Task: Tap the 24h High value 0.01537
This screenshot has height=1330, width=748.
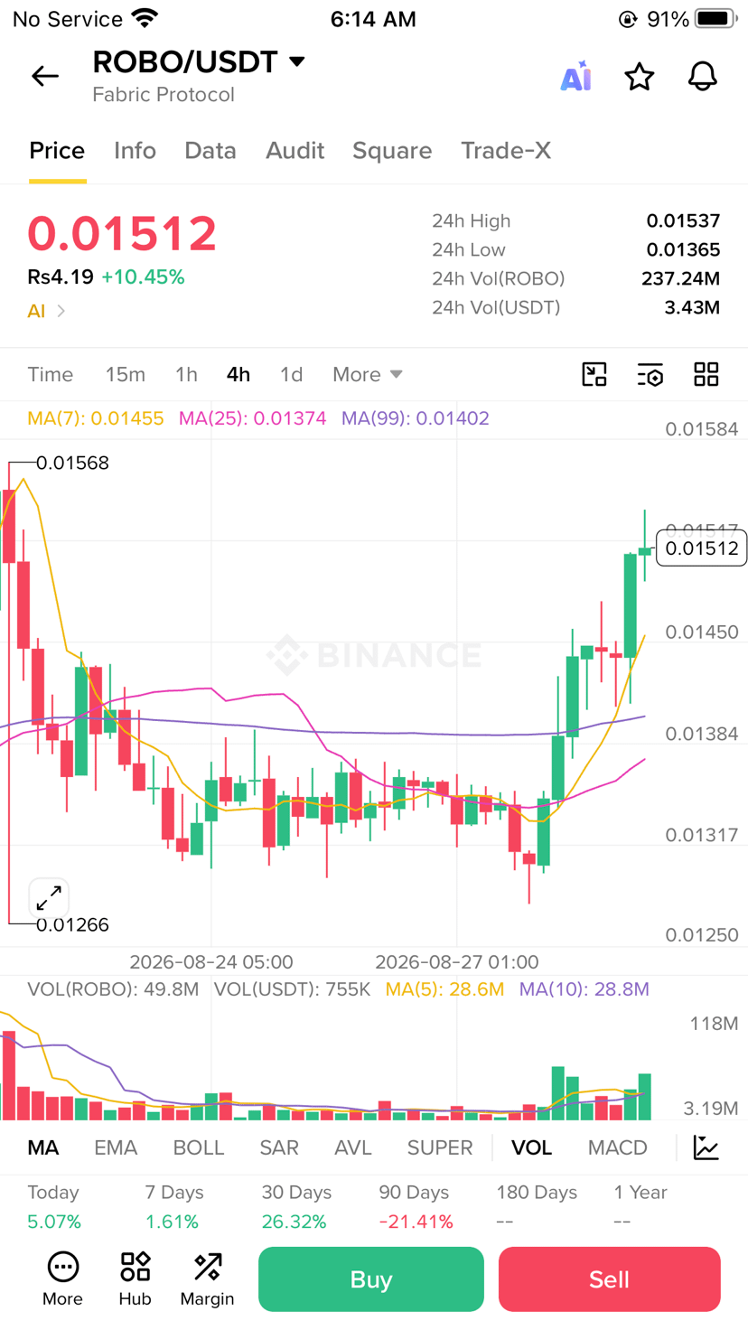Action: 683,220
